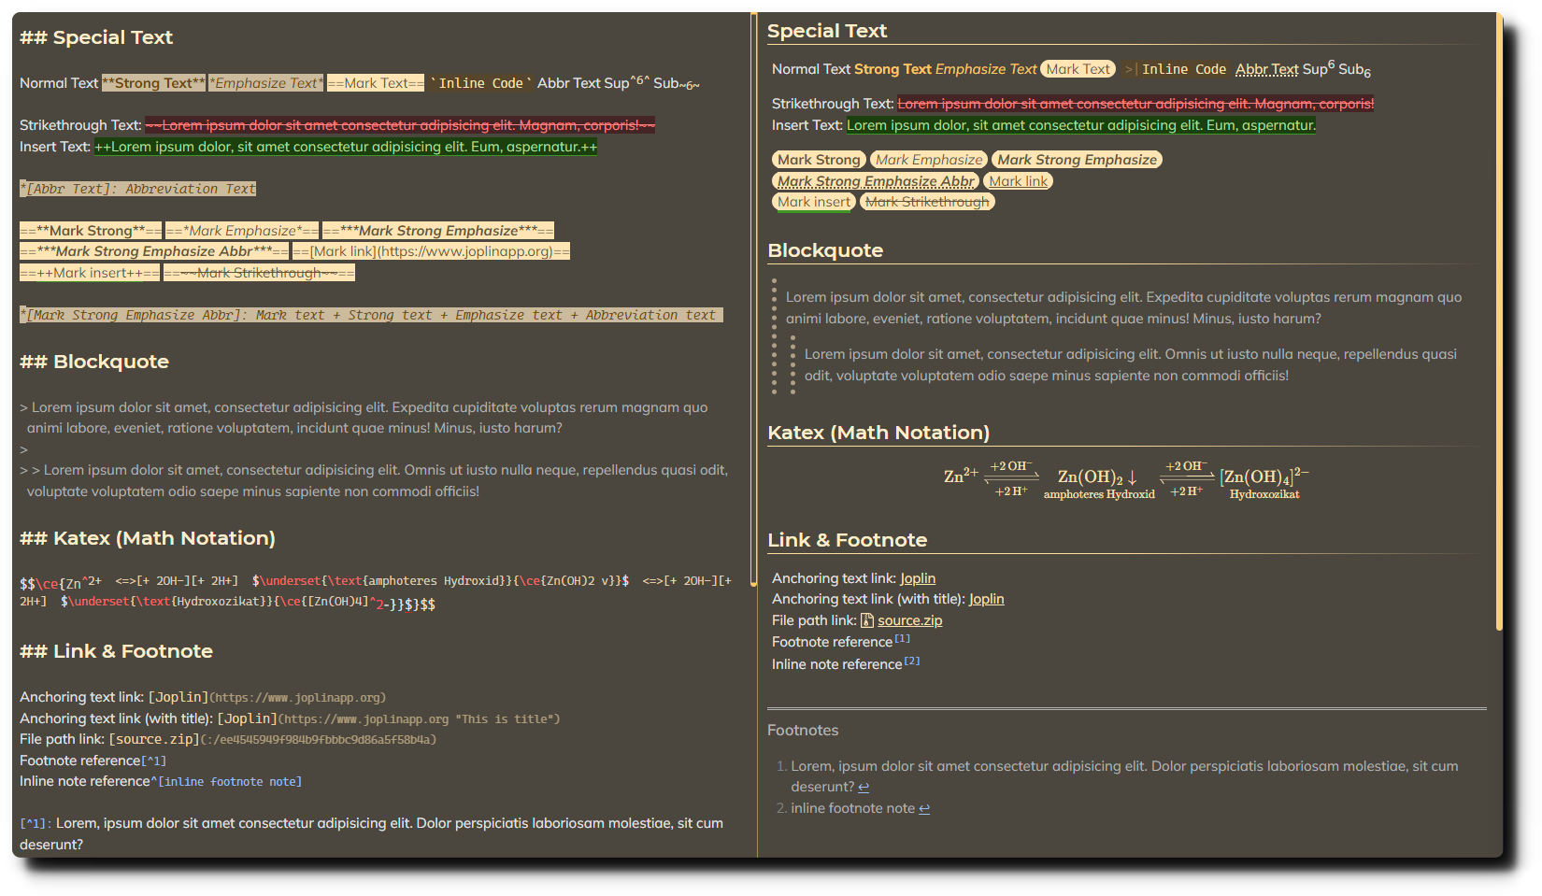
Task: Click the highlighted "Mark Text" pill in preview
Action: click(x=1078, y=69)
